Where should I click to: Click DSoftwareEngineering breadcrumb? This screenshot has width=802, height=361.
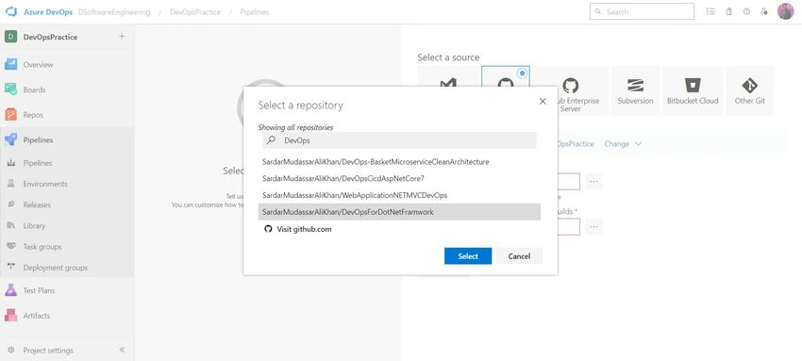(114, 11)
